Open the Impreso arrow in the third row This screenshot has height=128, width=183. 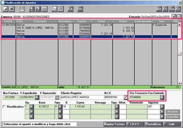pyautogui.click(x=162, y=117)
